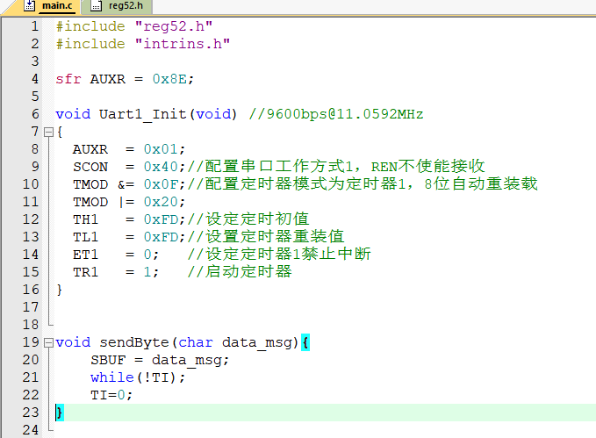This screenshot has width=596, height=438.
Task: Click the sendByte function name
Action: click(134, 342)
